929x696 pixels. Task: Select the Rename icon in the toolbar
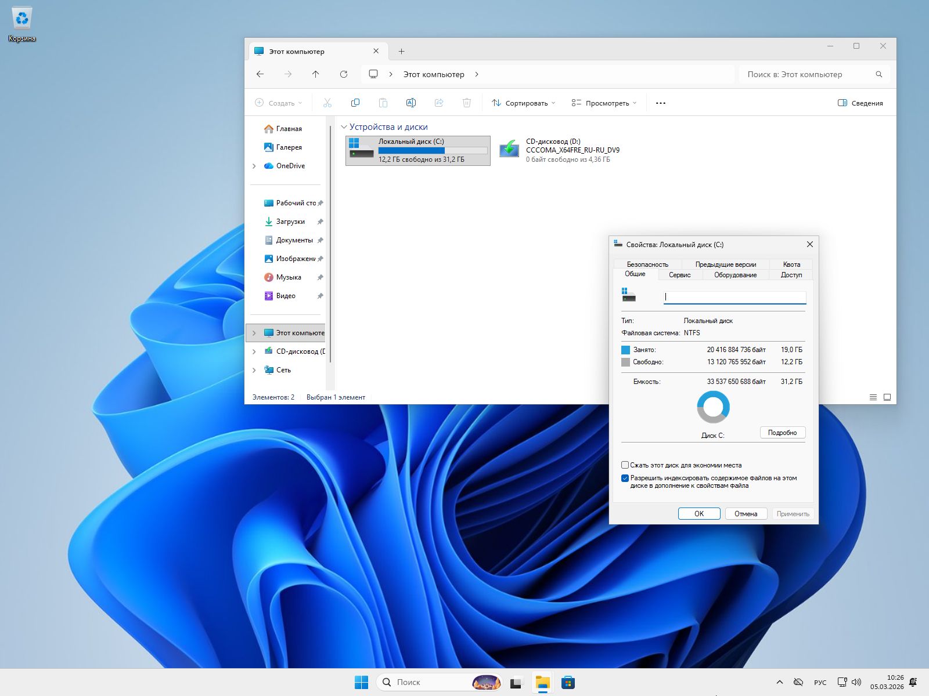tap(411, 103)
